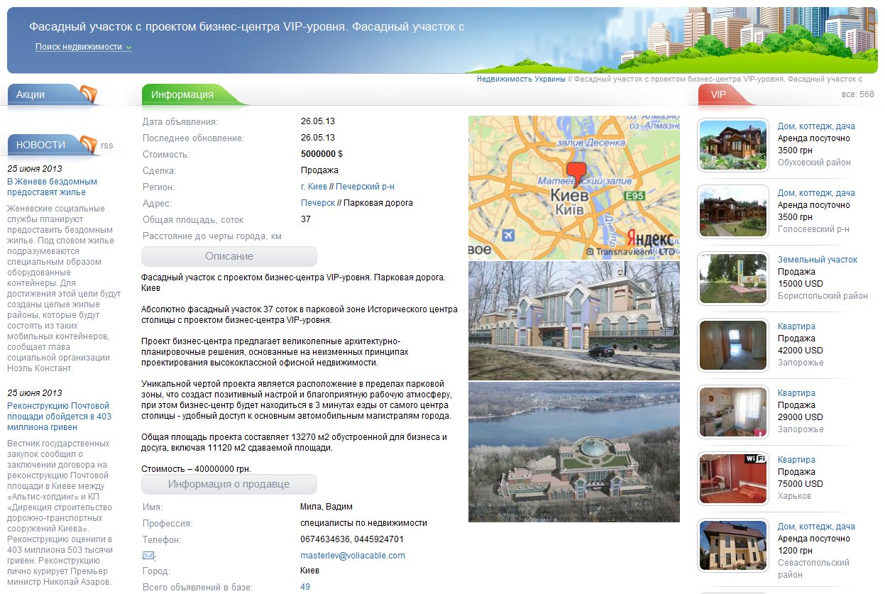Click seller email masterlev@voliacable.com
Viewport: 885px width, 594px height.
coord(352,556)
